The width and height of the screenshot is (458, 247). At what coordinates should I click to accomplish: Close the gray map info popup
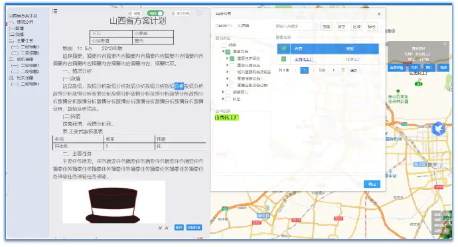point(445,44)
